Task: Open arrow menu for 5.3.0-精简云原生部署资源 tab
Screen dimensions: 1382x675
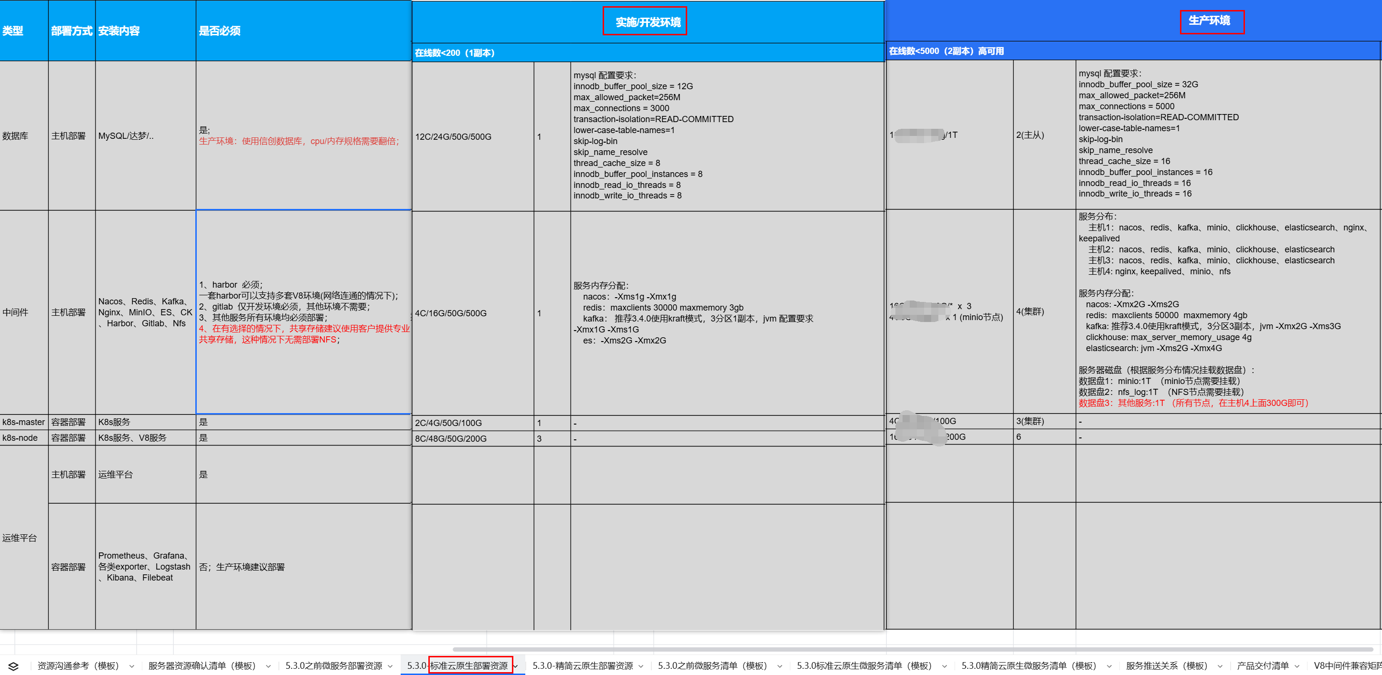Action: pyautogui.click(x=640, y=666)
